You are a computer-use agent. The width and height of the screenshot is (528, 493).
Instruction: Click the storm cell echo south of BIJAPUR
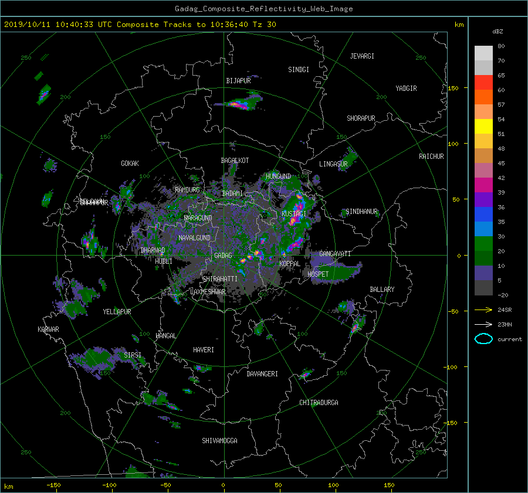point(240,103)
